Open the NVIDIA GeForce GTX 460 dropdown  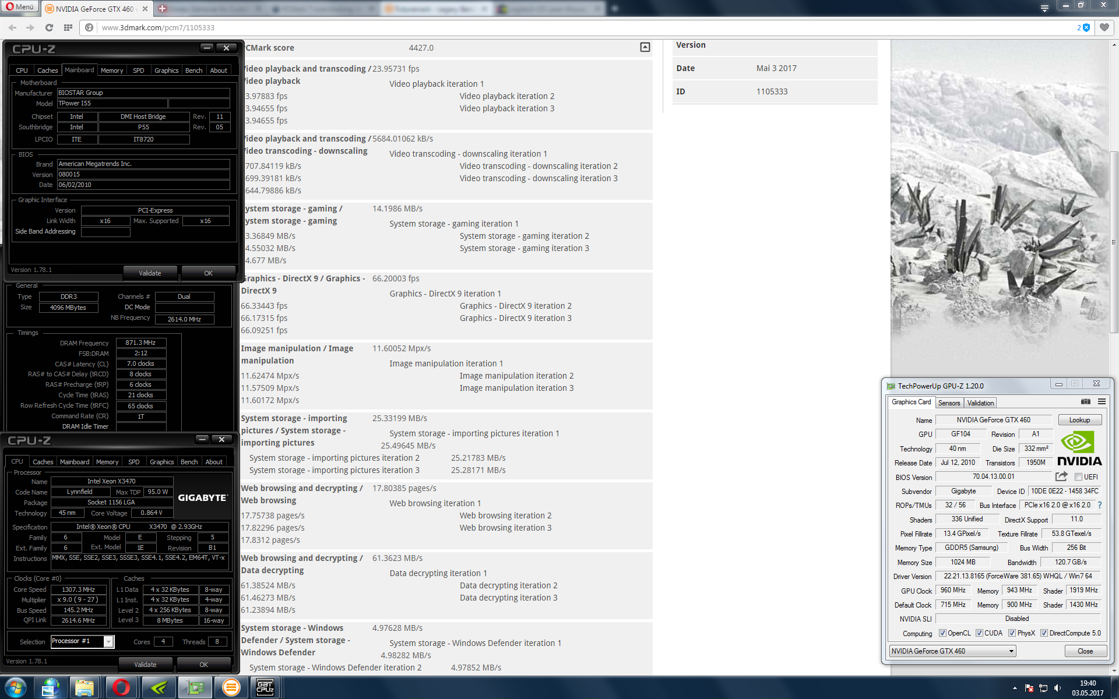pos(952,651)
